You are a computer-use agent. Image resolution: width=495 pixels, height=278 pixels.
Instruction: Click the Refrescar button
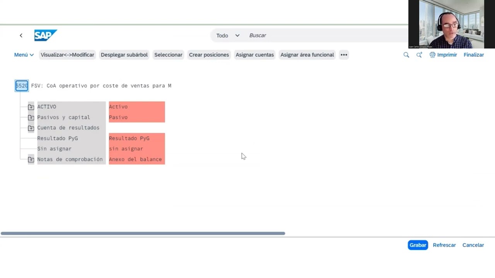pyautogui.click(x=444, y=245)
